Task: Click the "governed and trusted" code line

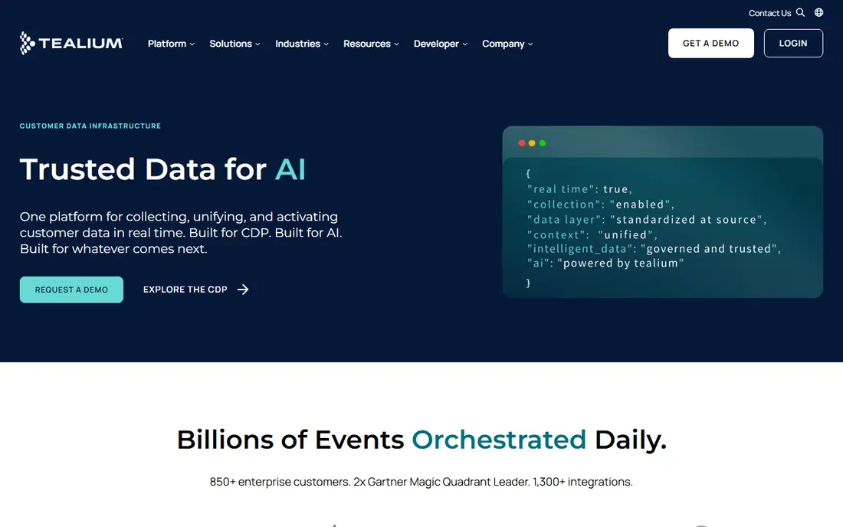Action: pos(654,249)
